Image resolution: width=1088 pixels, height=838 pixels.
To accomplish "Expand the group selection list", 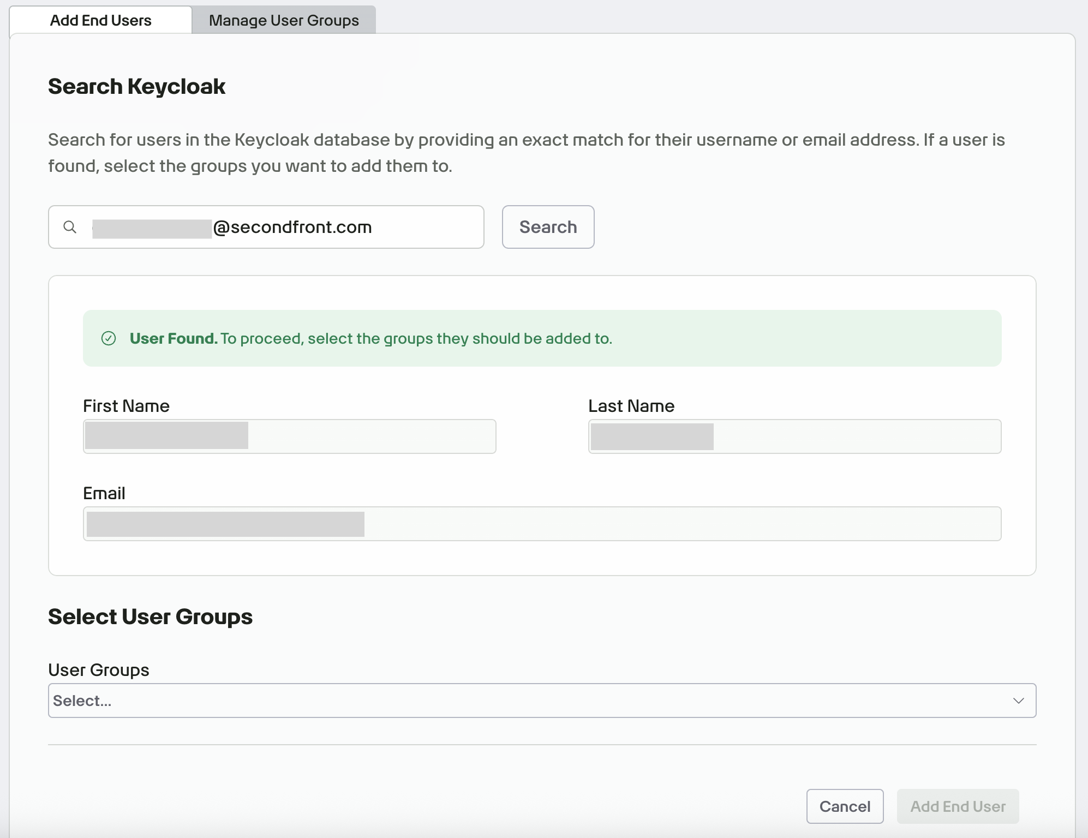I will [542, 700].
